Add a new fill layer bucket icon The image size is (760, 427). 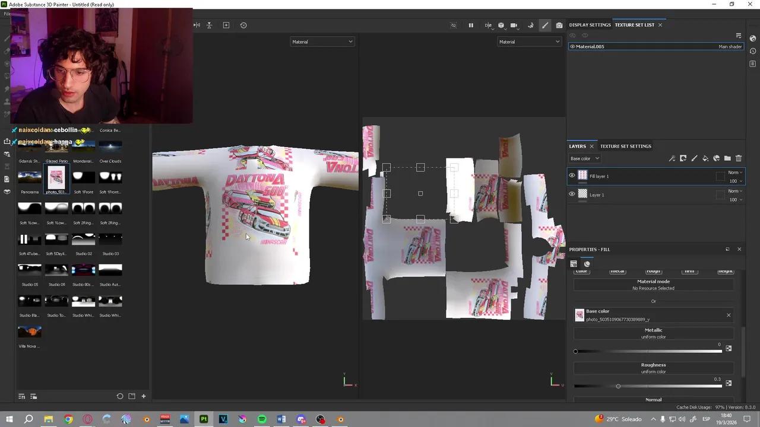tap(705, 158)
